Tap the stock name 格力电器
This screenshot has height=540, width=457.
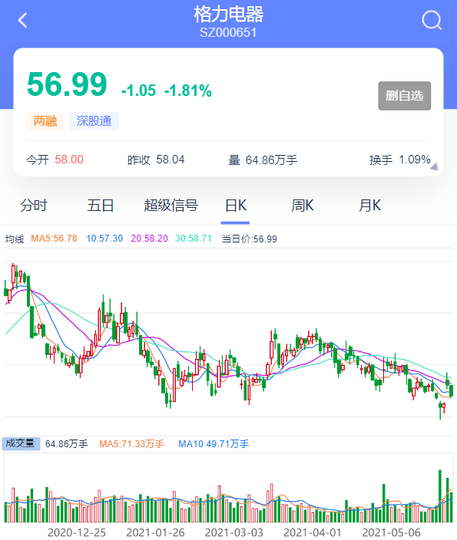(229, 14)
